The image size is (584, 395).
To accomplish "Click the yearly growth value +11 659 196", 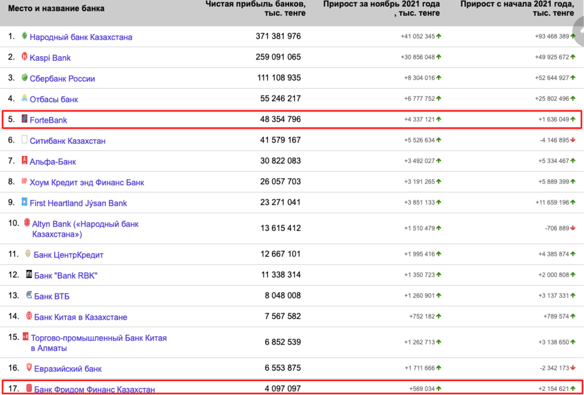I will pos(552,202).
